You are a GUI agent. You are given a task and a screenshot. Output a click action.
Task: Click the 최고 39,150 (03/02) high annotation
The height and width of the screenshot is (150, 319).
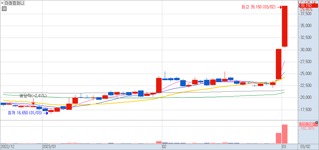click(x=258, y=7)
